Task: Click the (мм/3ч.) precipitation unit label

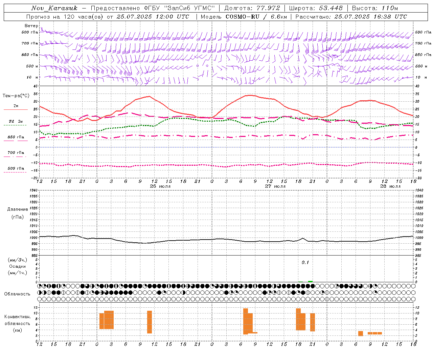Action: pyautogui.click(x=18, y=260)
